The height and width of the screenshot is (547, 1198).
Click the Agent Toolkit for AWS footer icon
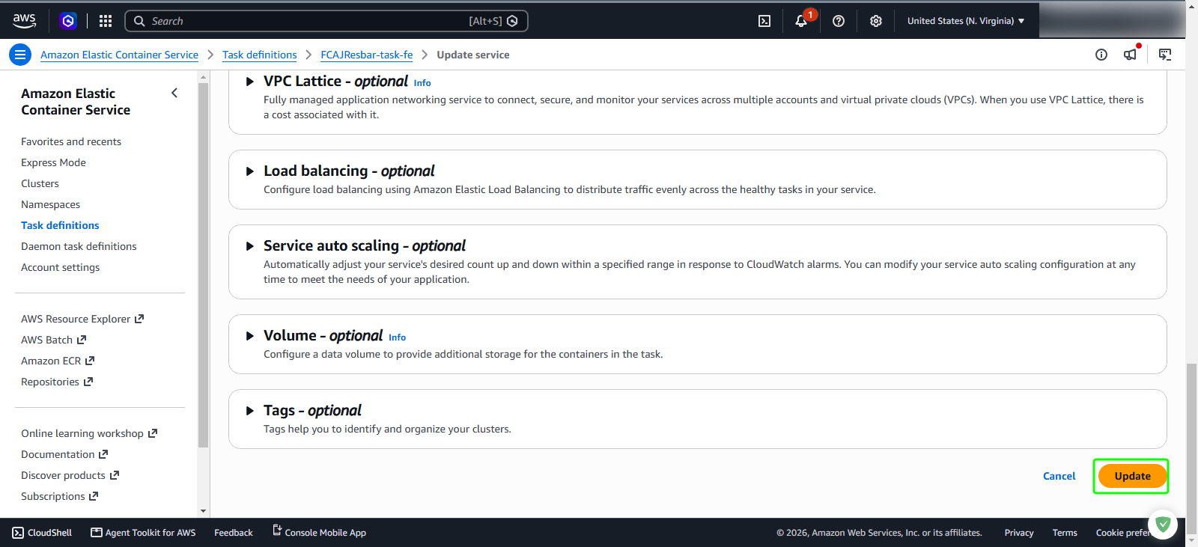97,533
